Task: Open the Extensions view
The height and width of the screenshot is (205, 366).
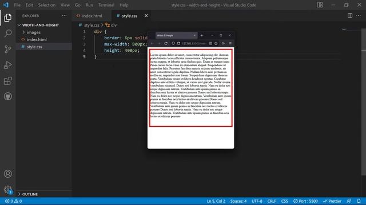Action: 7,81
